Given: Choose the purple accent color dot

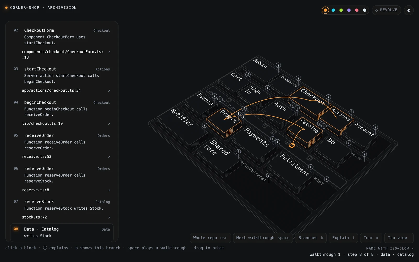Looking at the screenshot, I should point(349,10).
